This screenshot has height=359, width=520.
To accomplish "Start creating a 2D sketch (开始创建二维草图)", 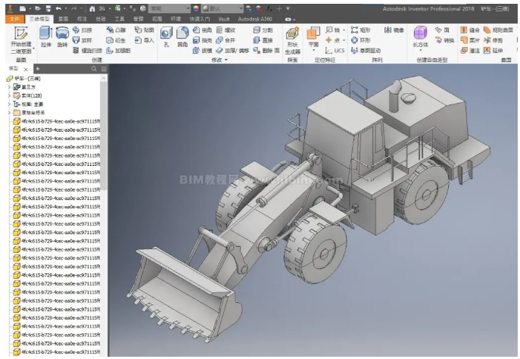I will (x=21, y=40).
